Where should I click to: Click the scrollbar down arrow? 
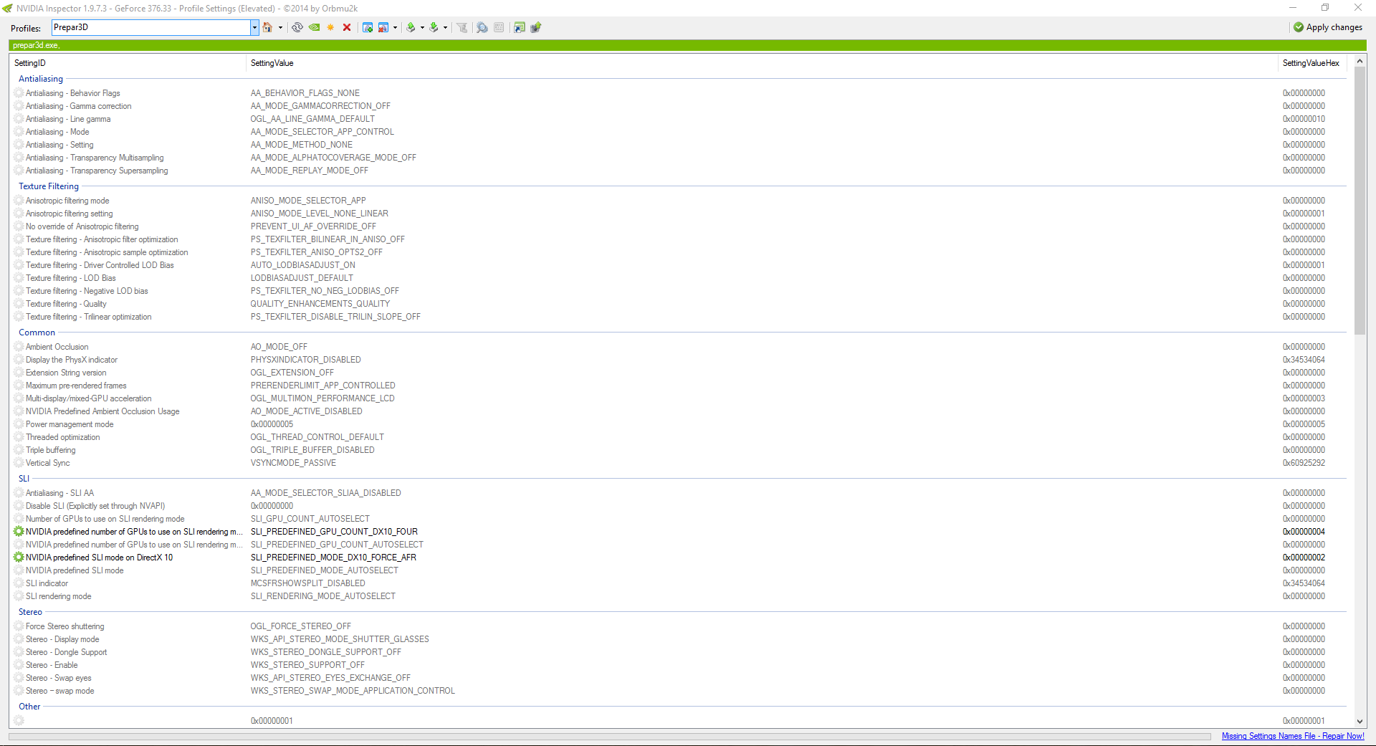(x=1360, y=722)
